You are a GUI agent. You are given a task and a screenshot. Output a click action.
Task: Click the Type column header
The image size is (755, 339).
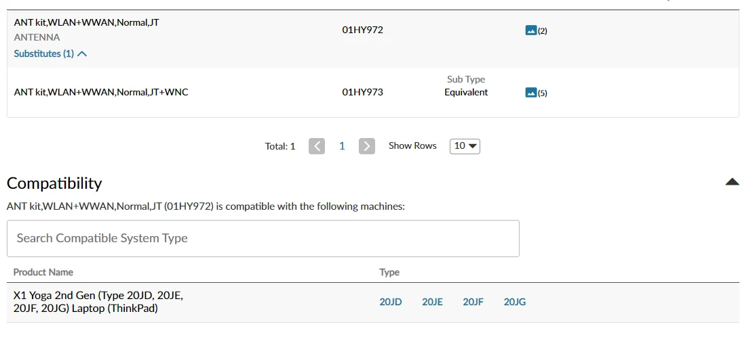(389, 272)
